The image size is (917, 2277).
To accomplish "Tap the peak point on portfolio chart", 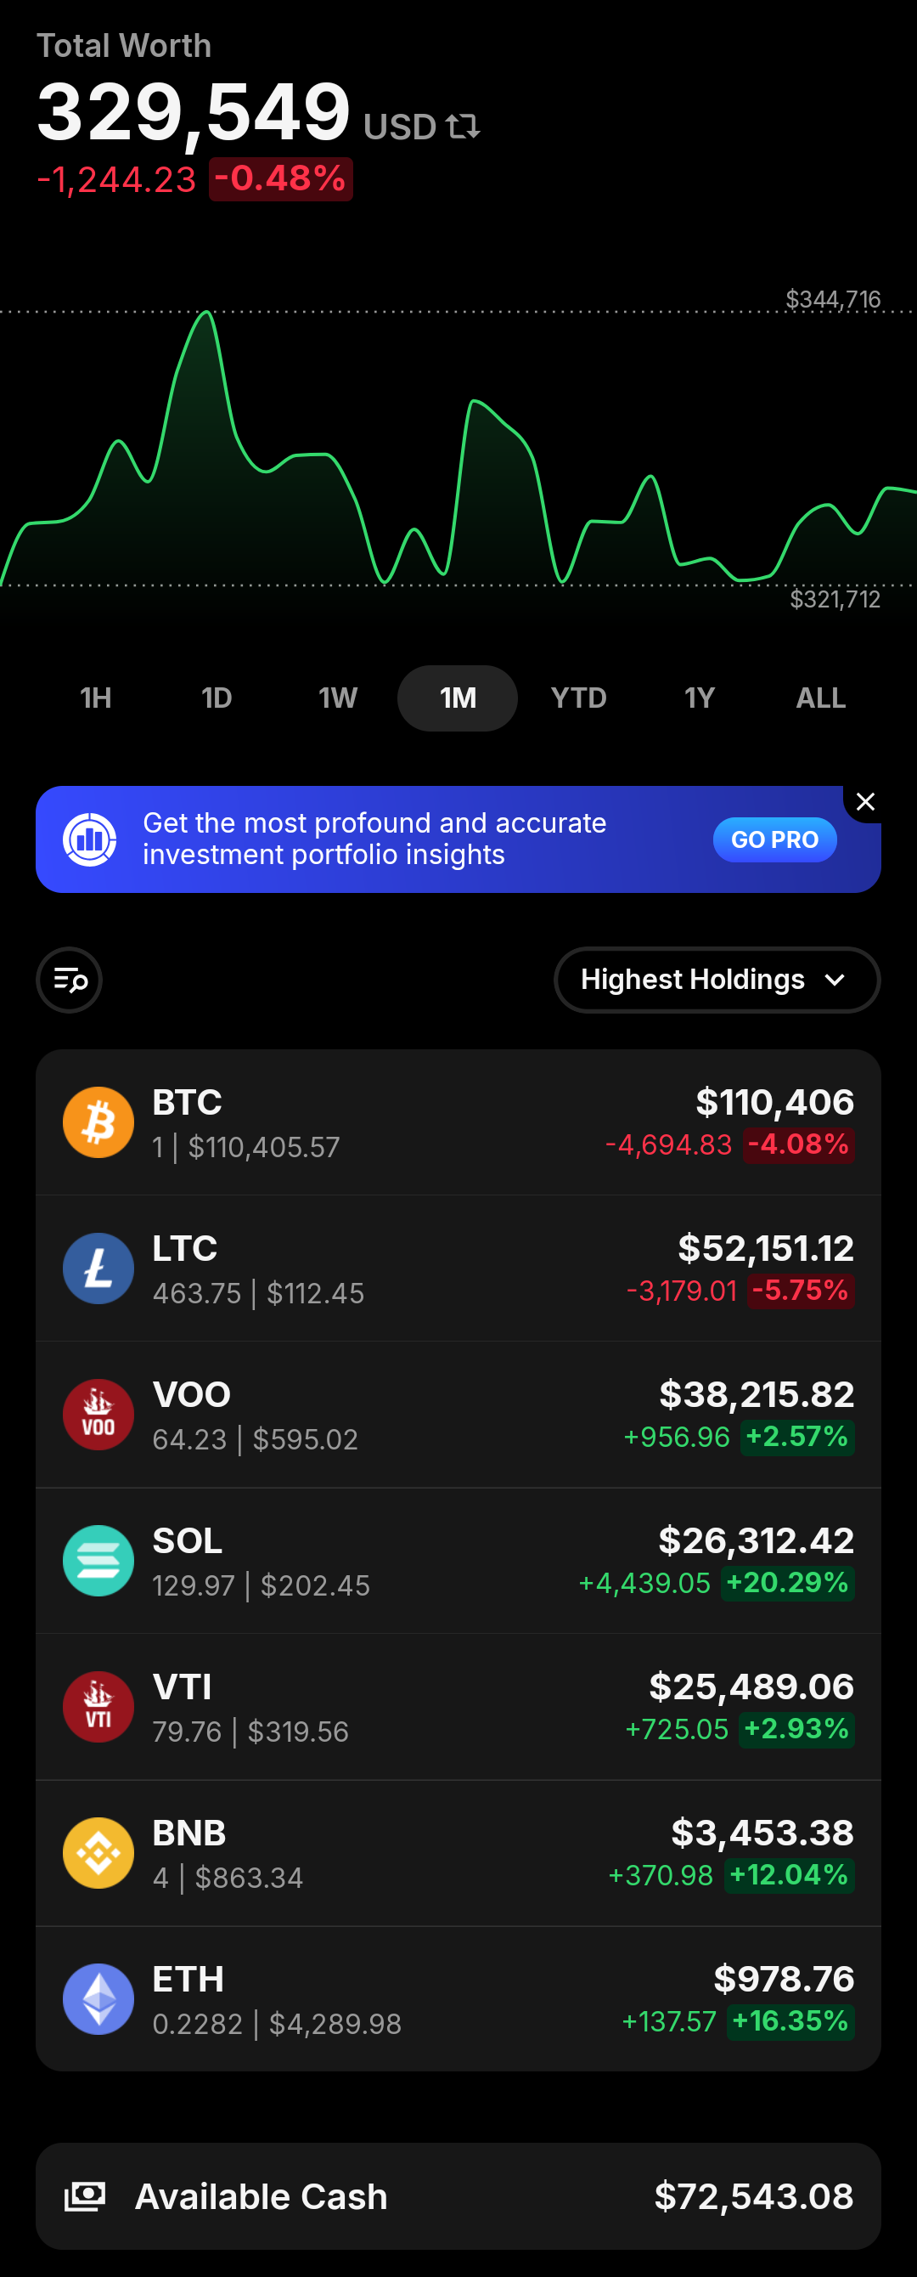I will (x=208, y=312).
